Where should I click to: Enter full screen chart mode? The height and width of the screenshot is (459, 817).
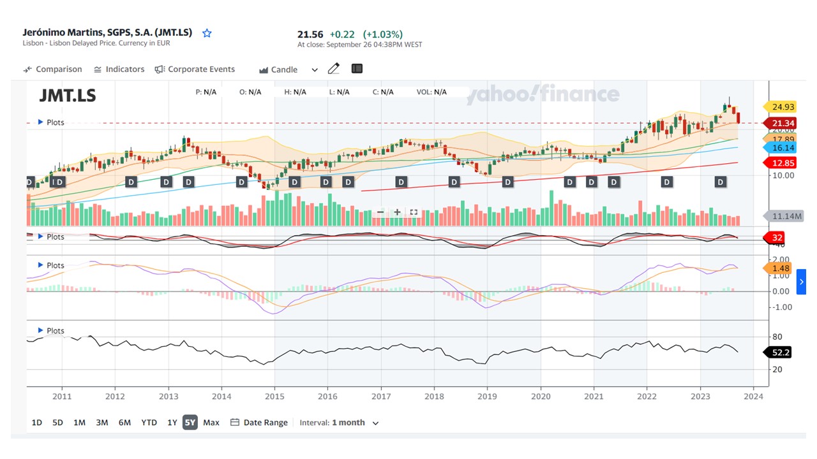414,212
